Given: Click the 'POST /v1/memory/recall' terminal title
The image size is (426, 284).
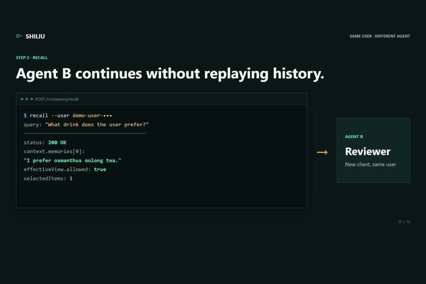Looking at the screenshot, I should pos(57,99).
